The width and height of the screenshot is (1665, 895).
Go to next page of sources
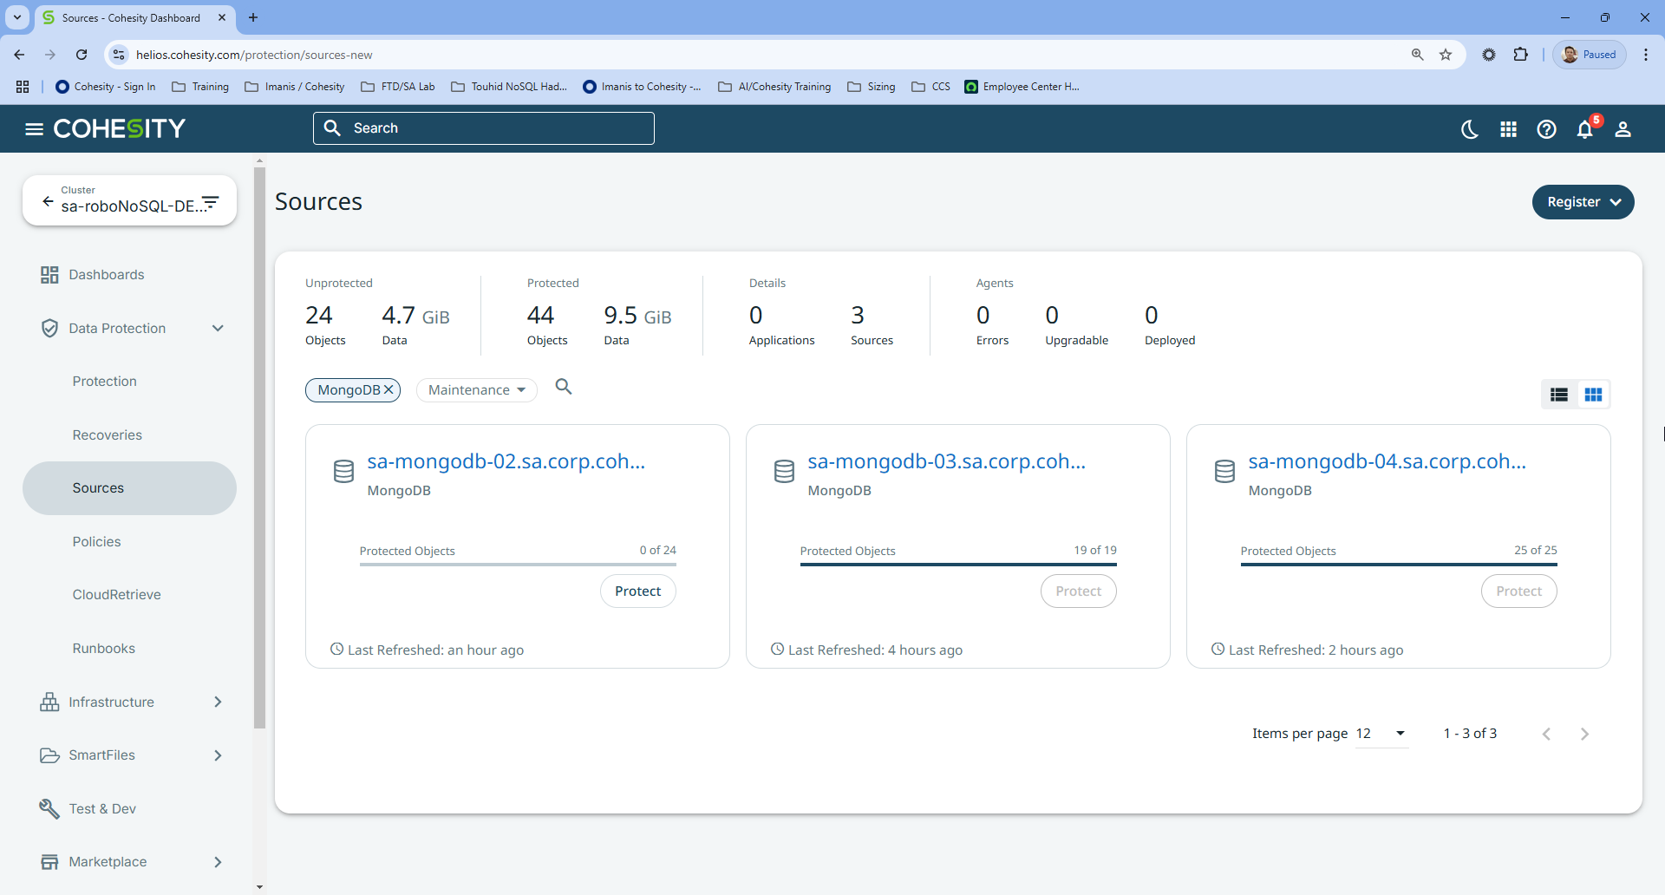(1584, 735)
